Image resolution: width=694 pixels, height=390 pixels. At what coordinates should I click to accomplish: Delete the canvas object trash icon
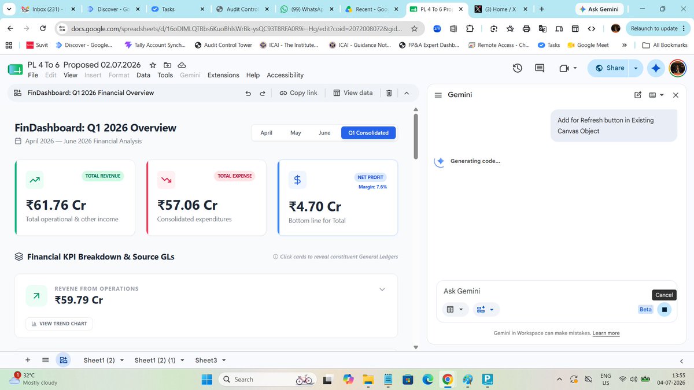point(389,93)
